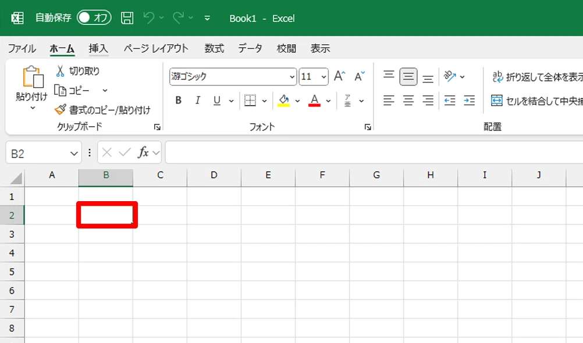This screenshot has width=583, height=343.
Task: Click 書式のコピー/貼り付け format painter
Action: (x=102, y=110)
